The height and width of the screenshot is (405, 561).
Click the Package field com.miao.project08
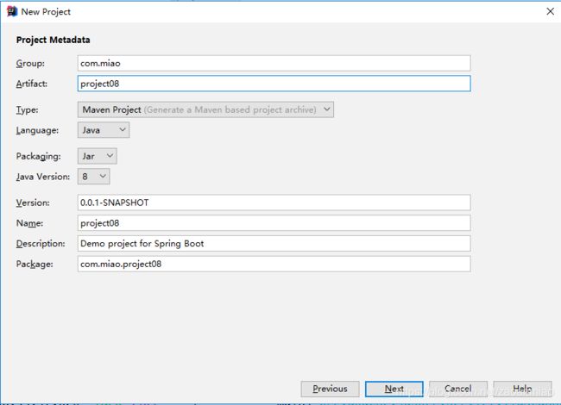[x=274, y=264]
